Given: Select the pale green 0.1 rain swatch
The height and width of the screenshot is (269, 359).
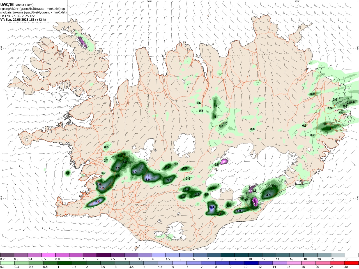Looking at the screenshot, I should [x=7, y=263].
